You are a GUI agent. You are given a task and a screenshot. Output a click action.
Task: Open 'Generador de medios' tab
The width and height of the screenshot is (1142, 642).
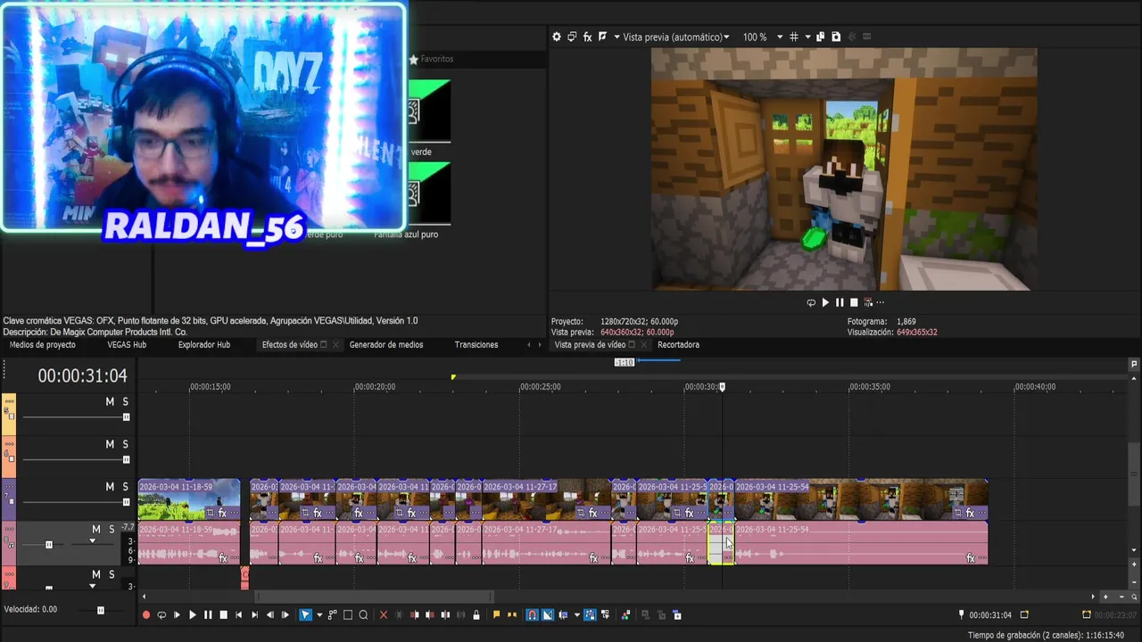pos(386,344)
